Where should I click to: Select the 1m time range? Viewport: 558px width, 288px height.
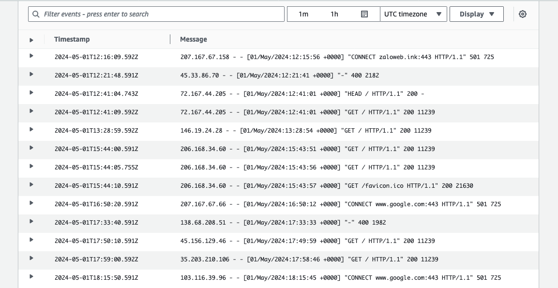click(302, 14)
